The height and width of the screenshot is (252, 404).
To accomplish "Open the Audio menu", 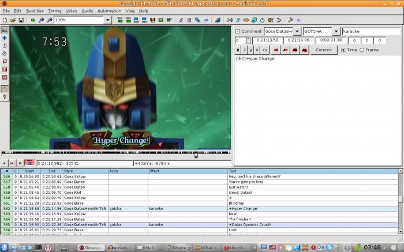I will [87, 11].
